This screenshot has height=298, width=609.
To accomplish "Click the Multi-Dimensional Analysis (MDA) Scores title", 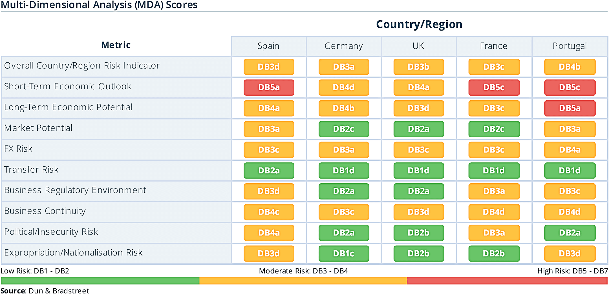I will coord(99,5).
